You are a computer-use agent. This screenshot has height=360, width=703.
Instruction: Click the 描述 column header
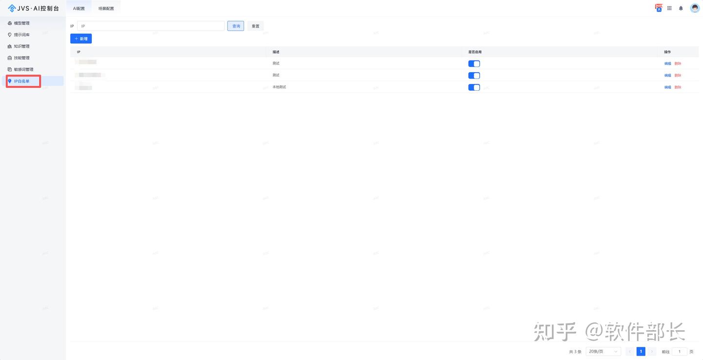(x=276, y=52)
